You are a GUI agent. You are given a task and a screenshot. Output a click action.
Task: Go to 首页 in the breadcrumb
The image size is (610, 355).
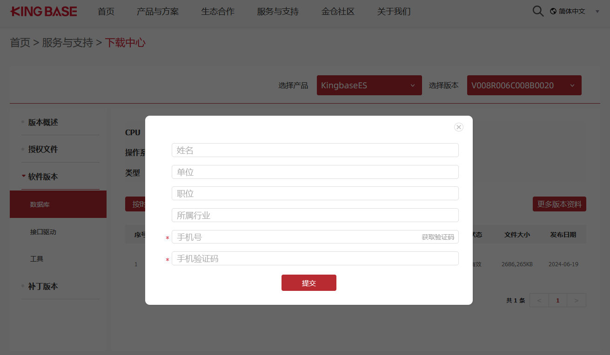tap(20, 43)
